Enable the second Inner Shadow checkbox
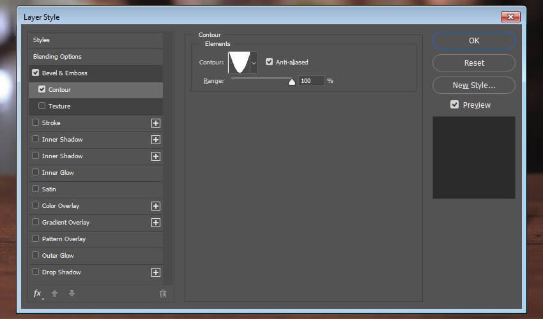 (35, 155)
